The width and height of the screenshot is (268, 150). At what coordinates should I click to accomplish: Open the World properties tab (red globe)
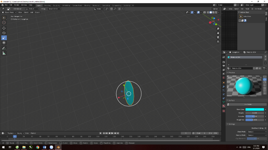coord(224,78)
